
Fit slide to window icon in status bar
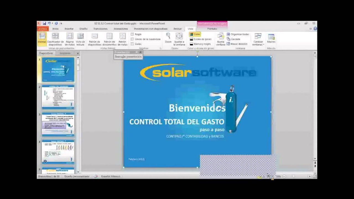tap(315, 176)
